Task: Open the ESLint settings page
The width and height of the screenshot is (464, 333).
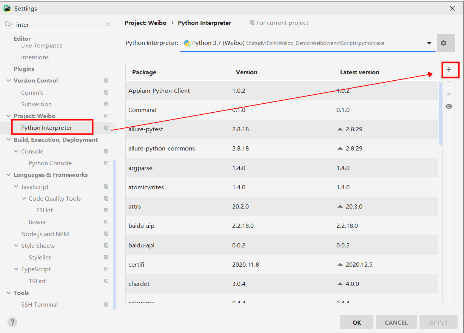Action: coord(45,210)
